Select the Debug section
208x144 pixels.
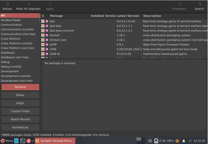[x=19, y=62]
